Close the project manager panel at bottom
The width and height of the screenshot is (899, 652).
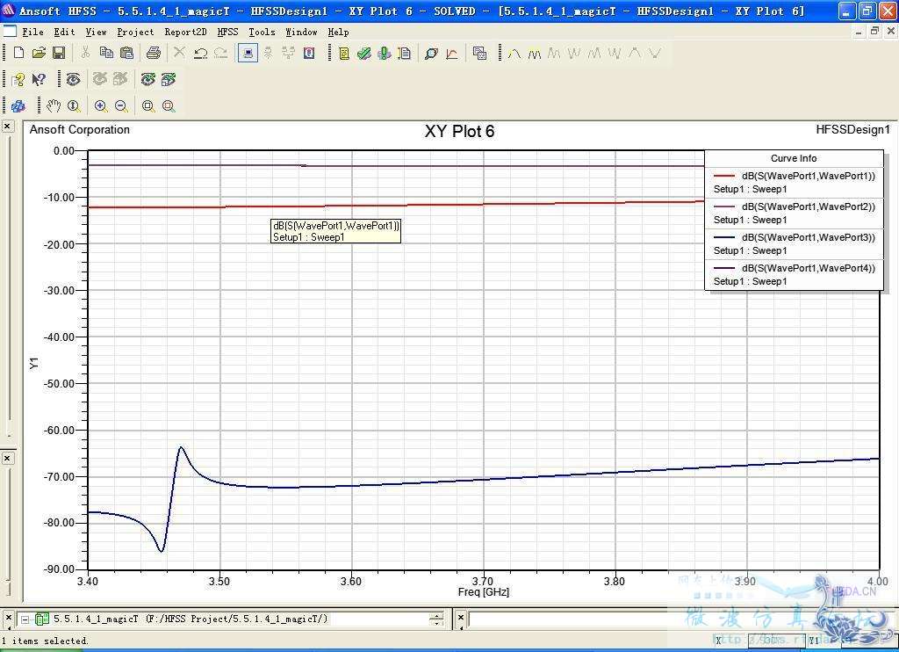click(x=8, y=619)
